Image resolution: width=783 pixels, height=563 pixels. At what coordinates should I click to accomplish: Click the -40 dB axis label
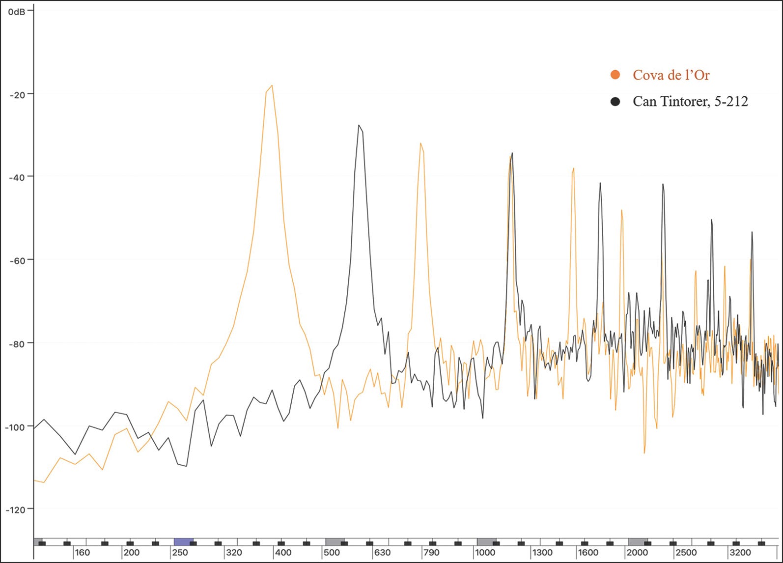(17, 177)
